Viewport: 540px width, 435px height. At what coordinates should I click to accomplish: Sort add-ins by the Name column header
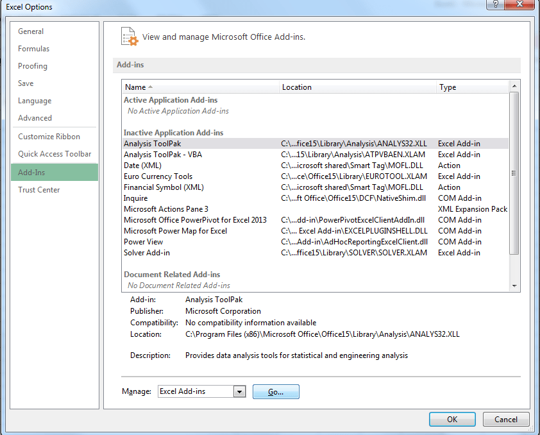point(201,87)
